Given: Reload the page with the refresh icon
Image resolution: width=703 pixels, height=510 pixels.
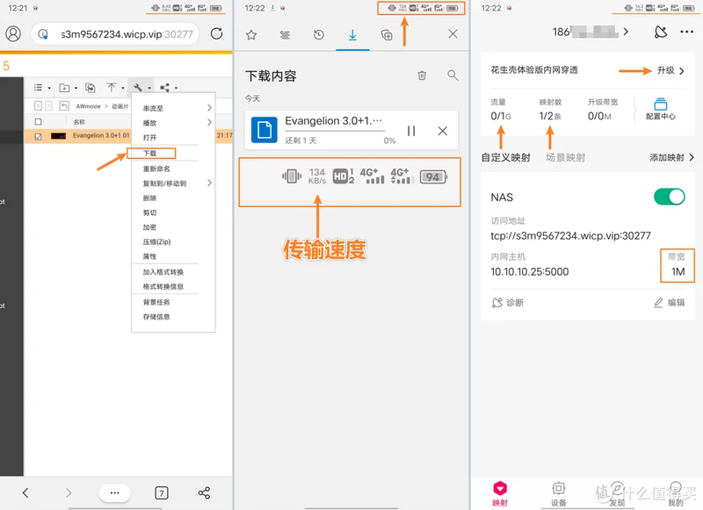Looking at the screenshot, I should point(216,33).
